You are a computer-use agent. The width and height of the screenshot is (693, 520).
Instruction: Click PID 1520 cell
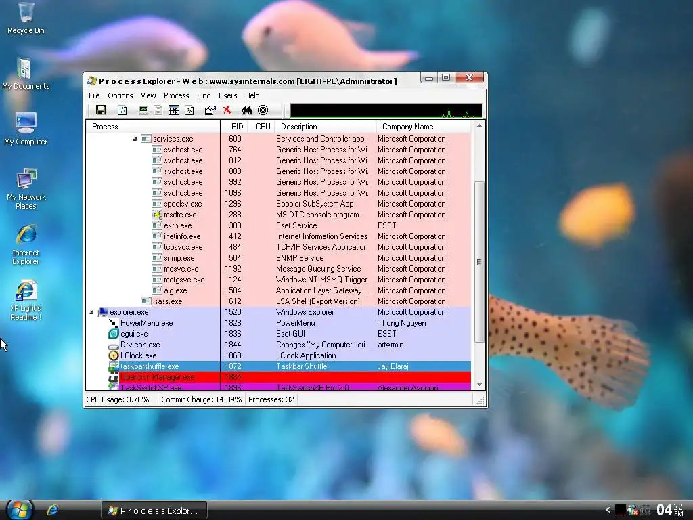pos(233,312)
